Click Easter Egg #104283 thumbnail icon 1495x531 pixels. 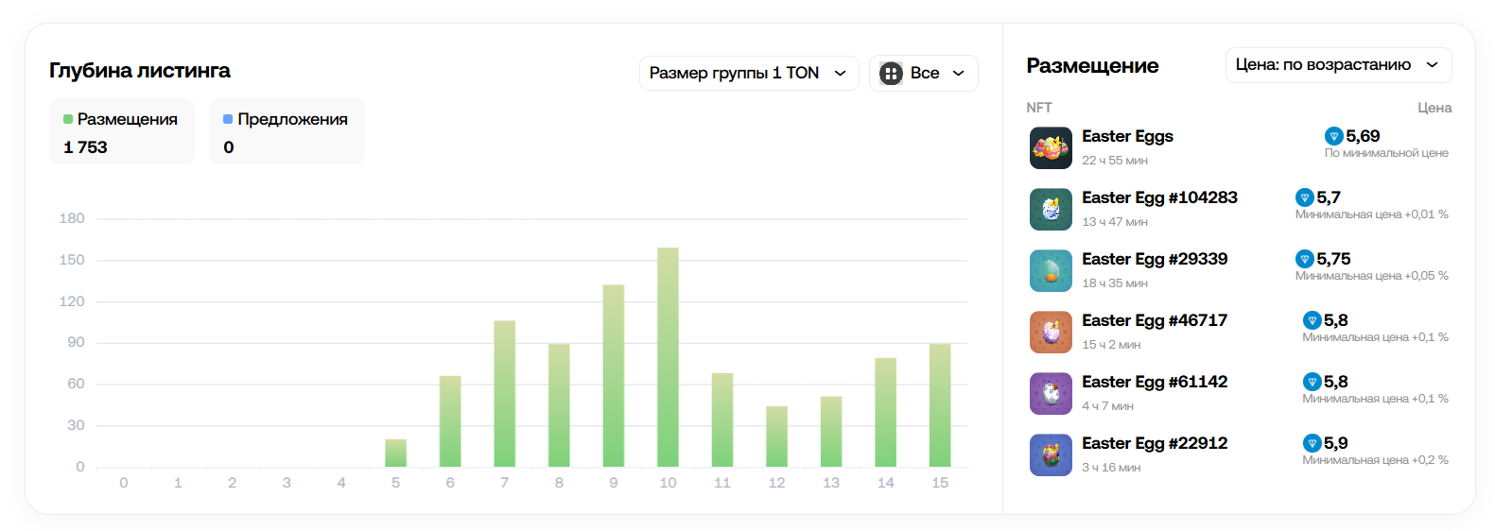1051,210
